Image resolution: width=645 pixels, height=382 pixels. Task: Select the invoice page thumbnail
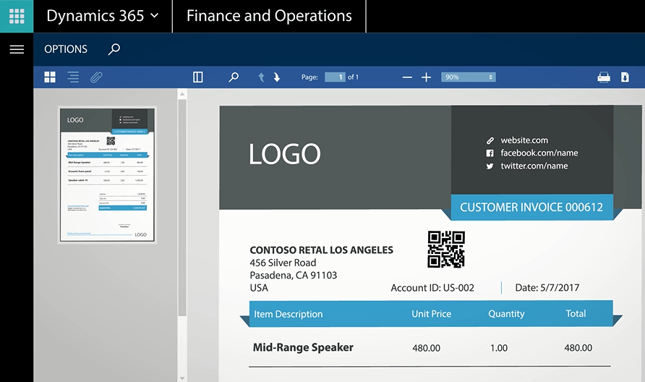coord(107,174)
